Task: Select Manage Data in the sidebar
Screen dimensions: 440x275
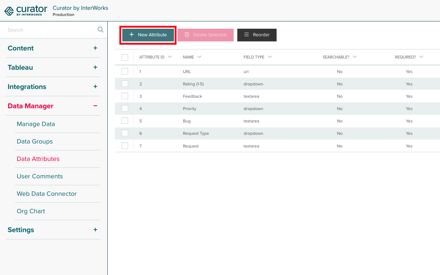Action: point(36,124)
